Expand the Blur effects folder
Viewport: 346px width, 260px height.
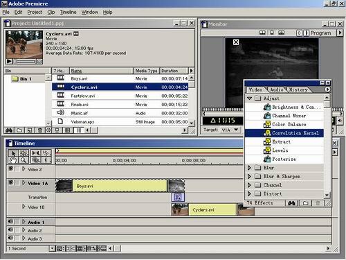click(249, 168)
